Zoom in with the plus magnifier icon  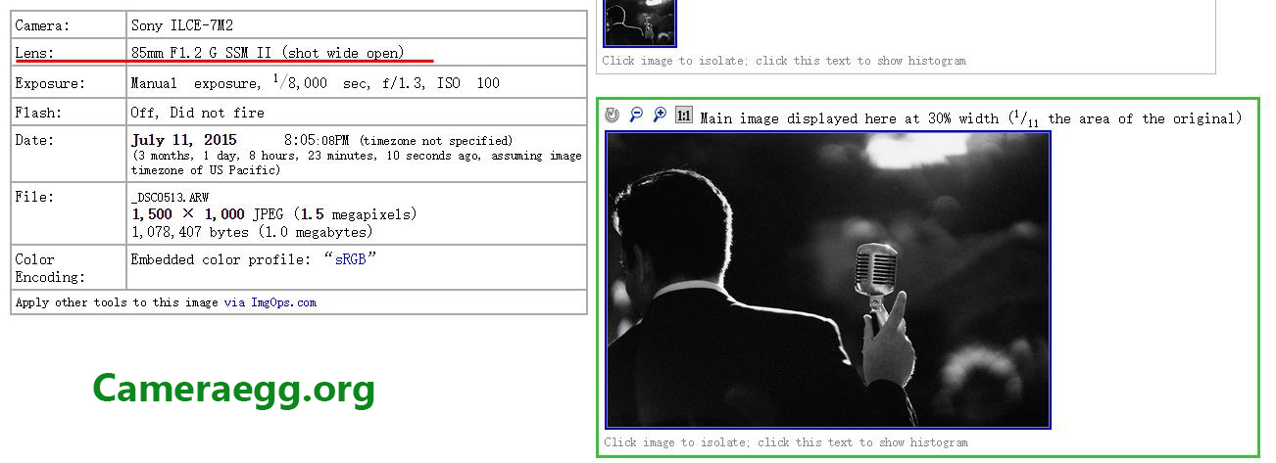point(660,116)
